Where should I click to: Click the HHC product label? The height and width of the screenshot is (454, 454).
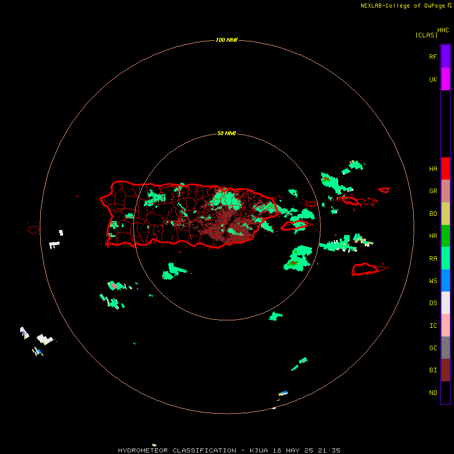pos(443,30)
